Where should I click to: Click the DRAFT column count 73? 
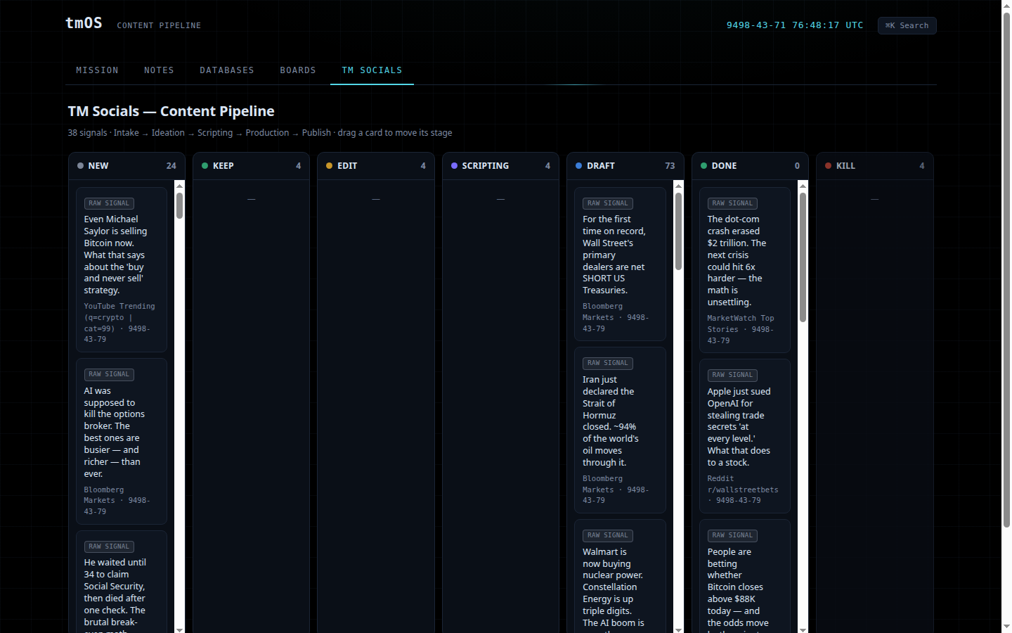[x=670, y=166]
